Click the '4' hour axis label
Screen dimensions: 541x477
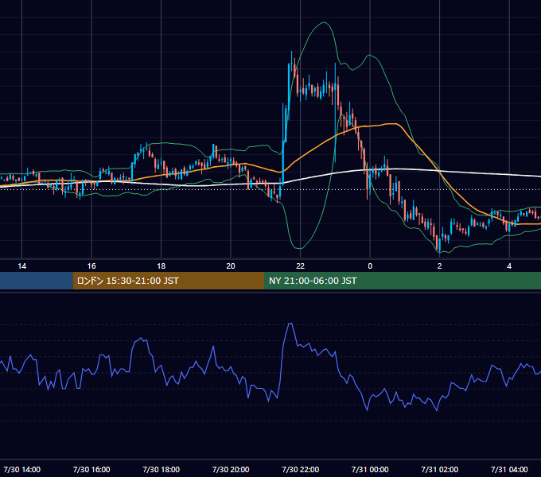tap(509, 266)
